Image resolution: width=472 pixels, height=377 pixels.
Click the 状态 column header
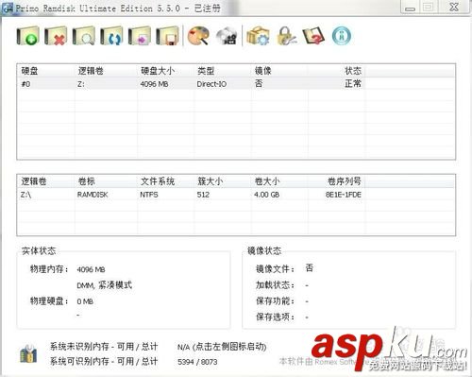coord(353,71)
